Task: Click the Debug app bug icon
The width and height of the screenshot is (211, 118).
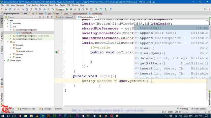Action: 71,9
